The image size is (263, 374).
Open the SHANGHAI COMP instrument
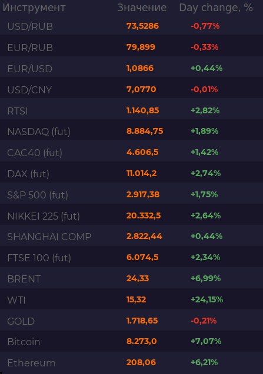coord(49,237)
